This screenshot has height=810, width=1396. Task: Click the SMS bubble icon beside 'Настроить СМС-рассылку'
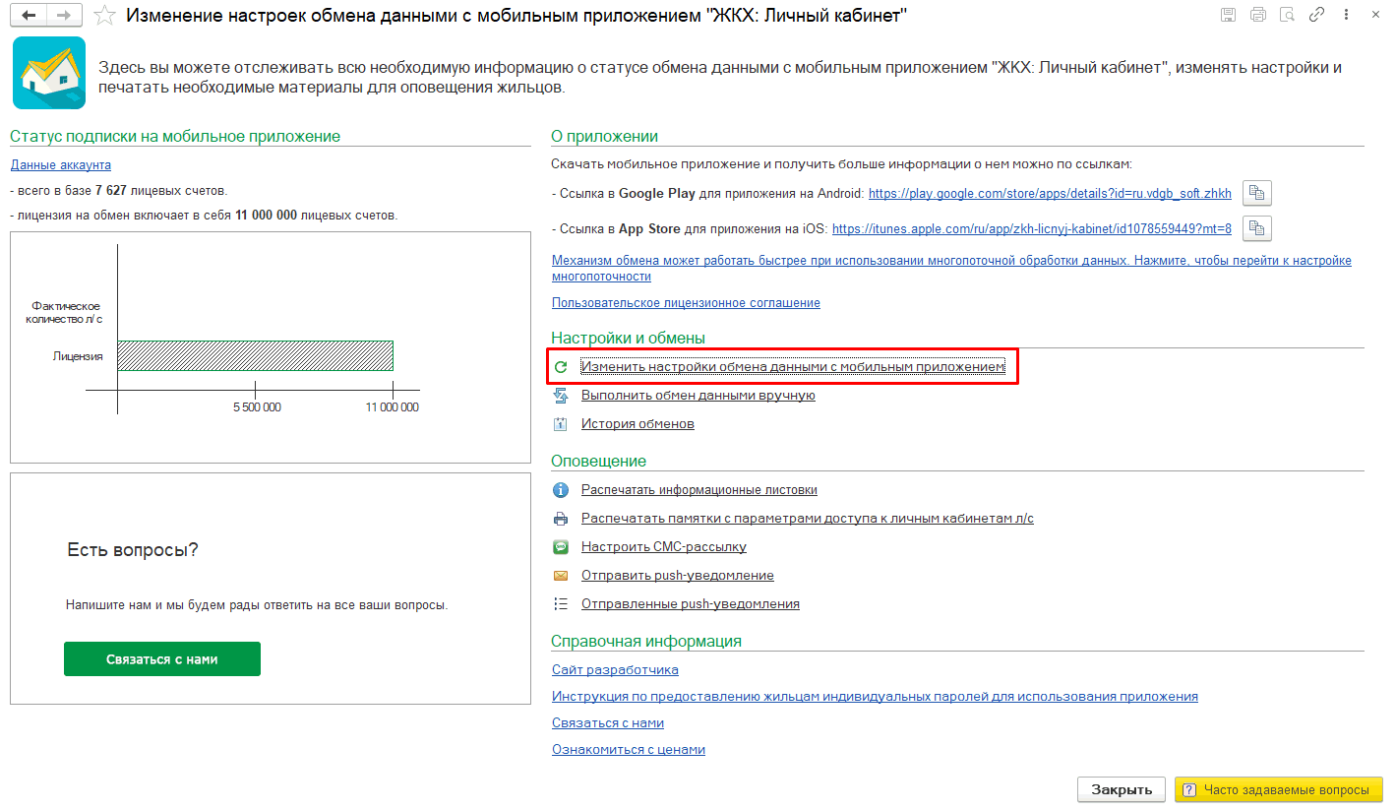[x=561, y=547]
